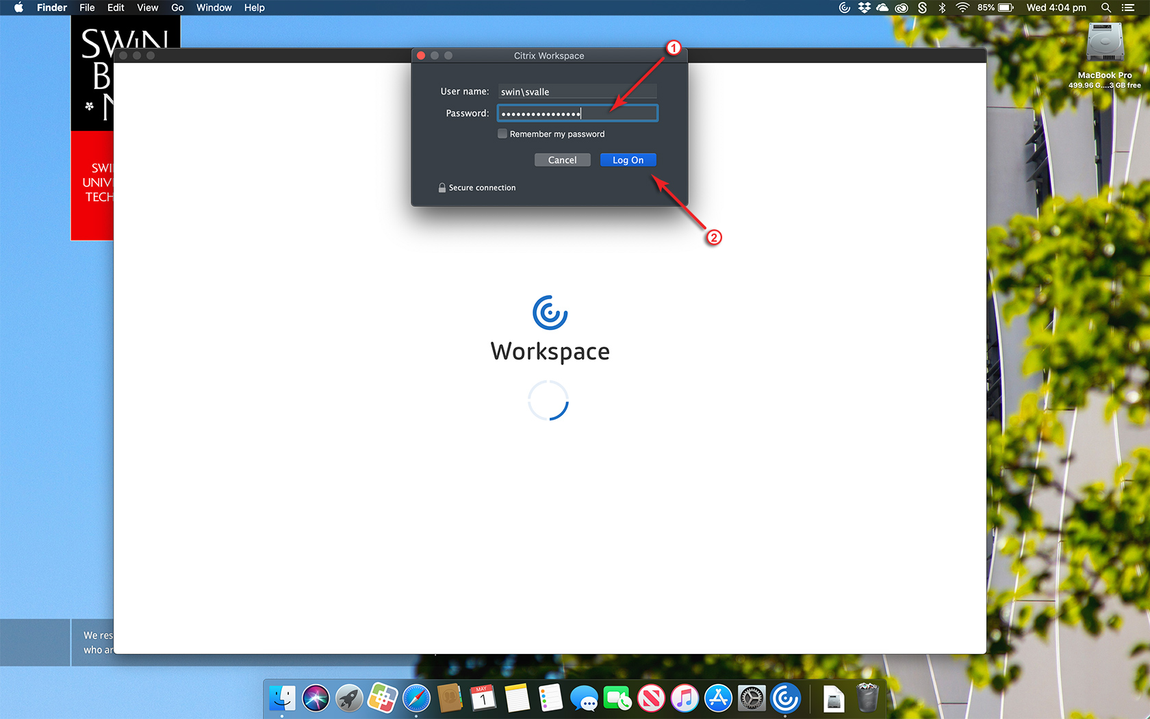Image resolution: width=1150 pixels, height=719 pixels.
Task: Open Notification Center list icon
Action: [1128, 8]
